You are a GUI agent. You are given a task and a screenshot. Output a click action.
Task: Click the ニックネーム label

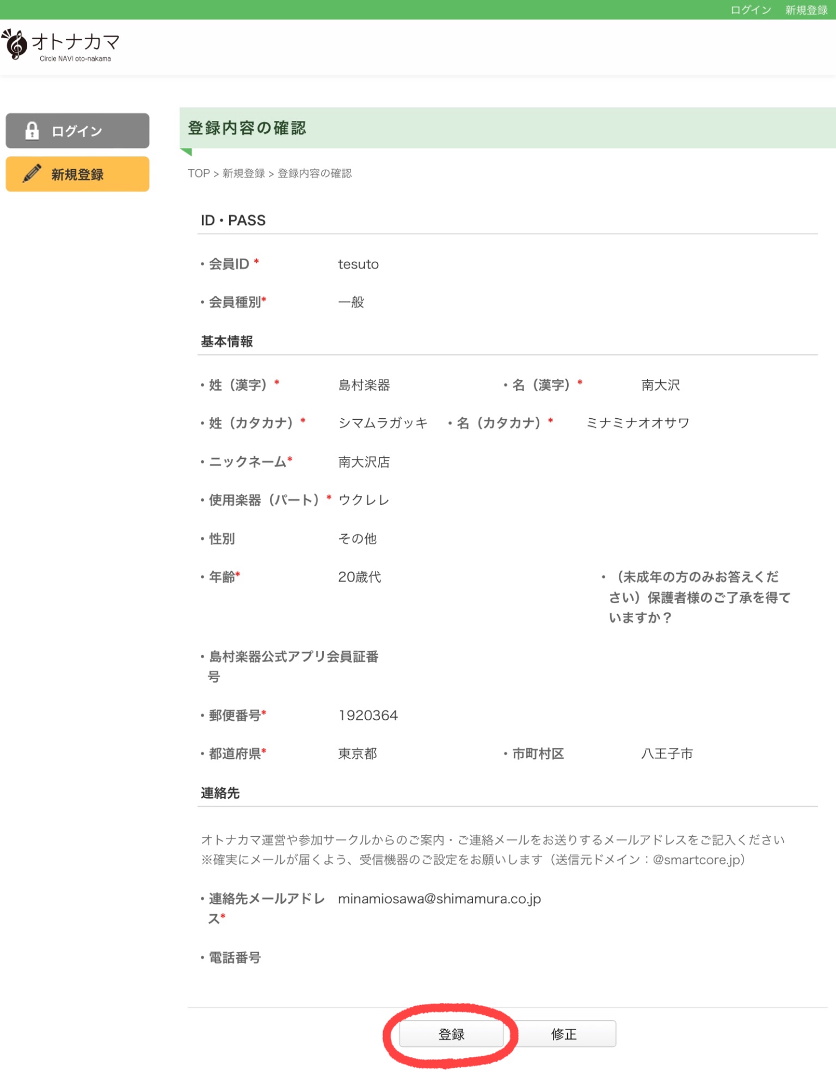[248, 462]
